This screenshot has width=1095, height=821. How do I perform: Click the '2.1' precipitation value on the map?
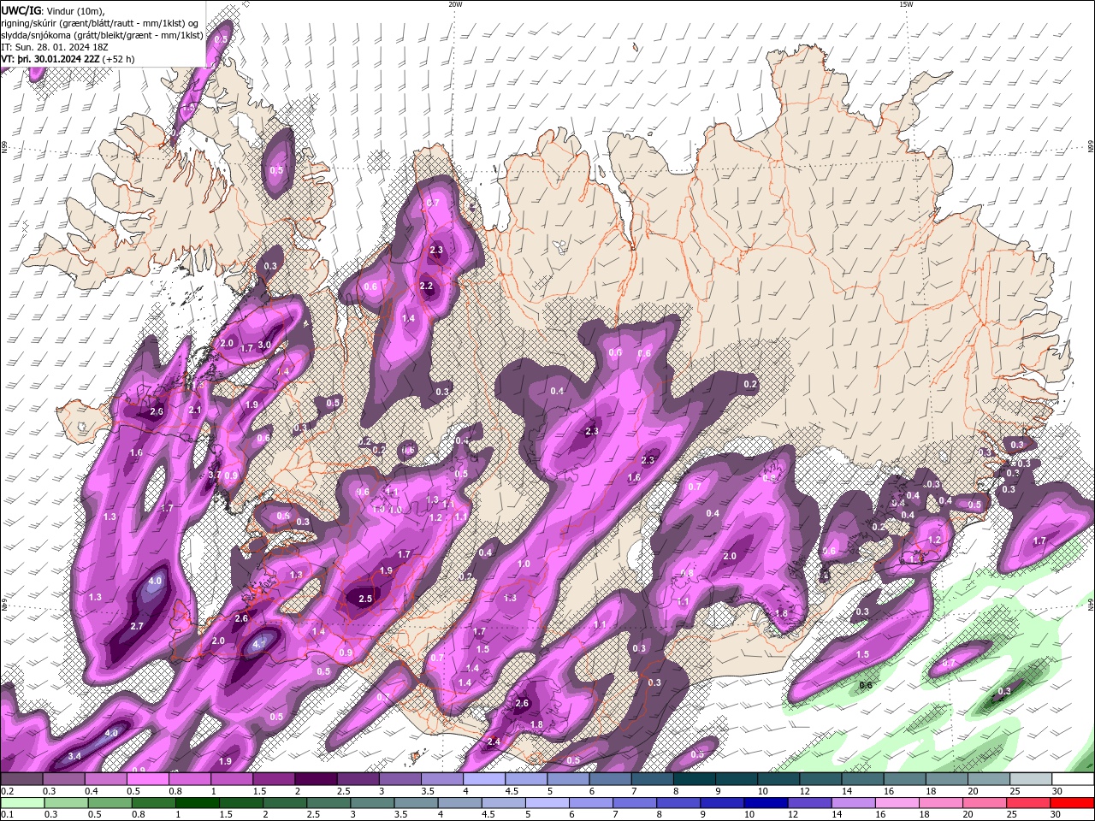point(194,410)
